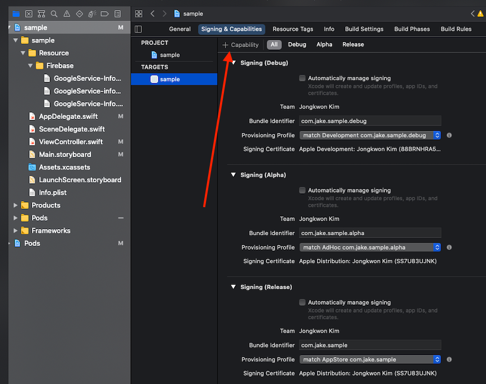Open the Project navigator folder icon

click(x=16, y=14)
